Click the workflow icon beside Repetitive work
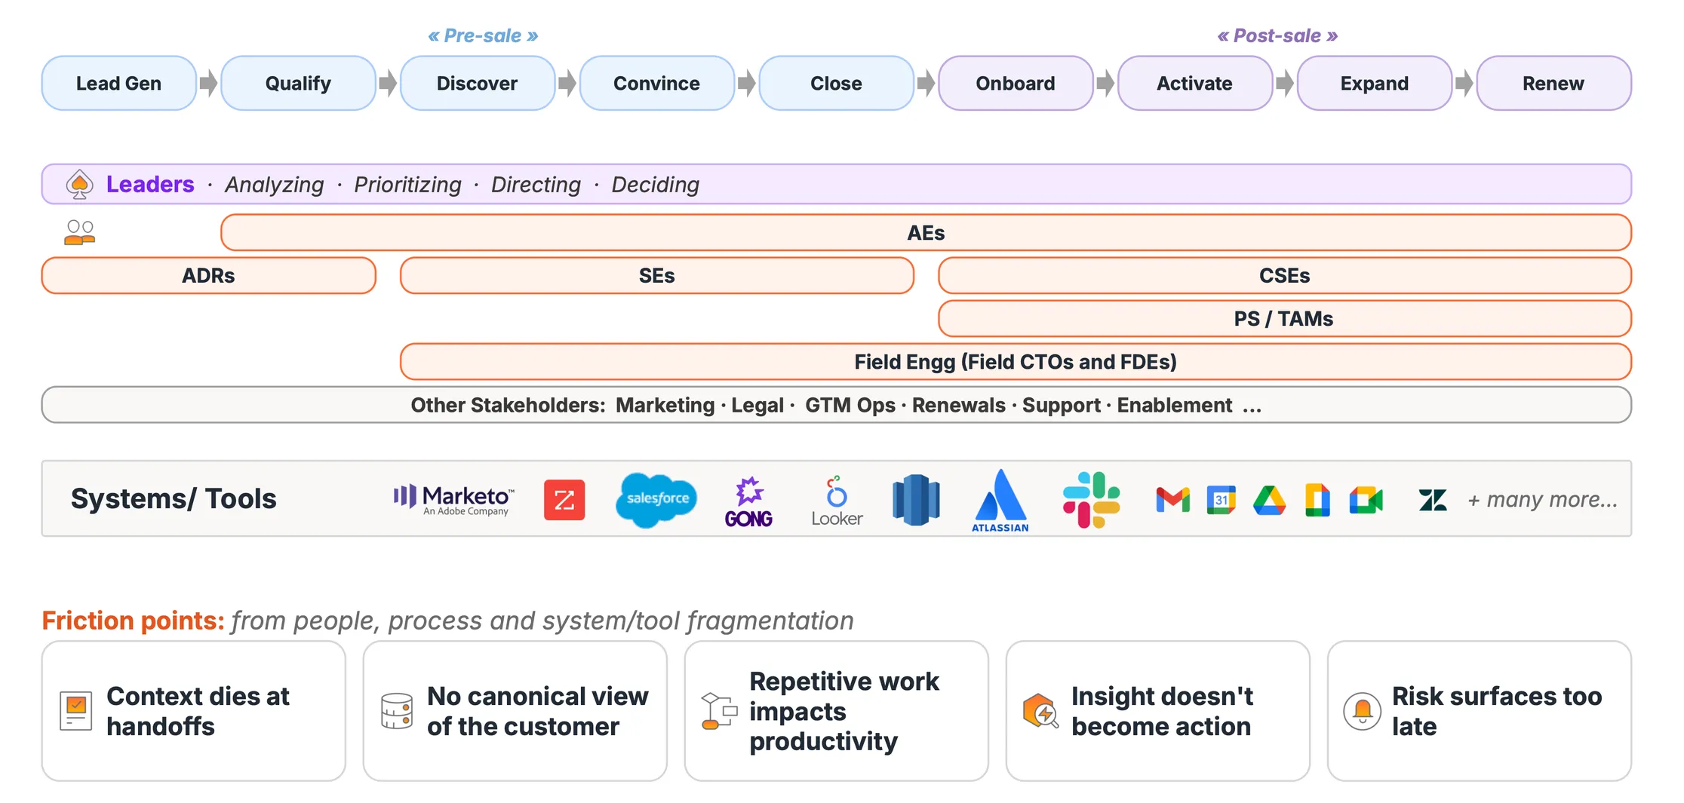The width and height of the screenshot is (1684, 803). click(719, 711)
